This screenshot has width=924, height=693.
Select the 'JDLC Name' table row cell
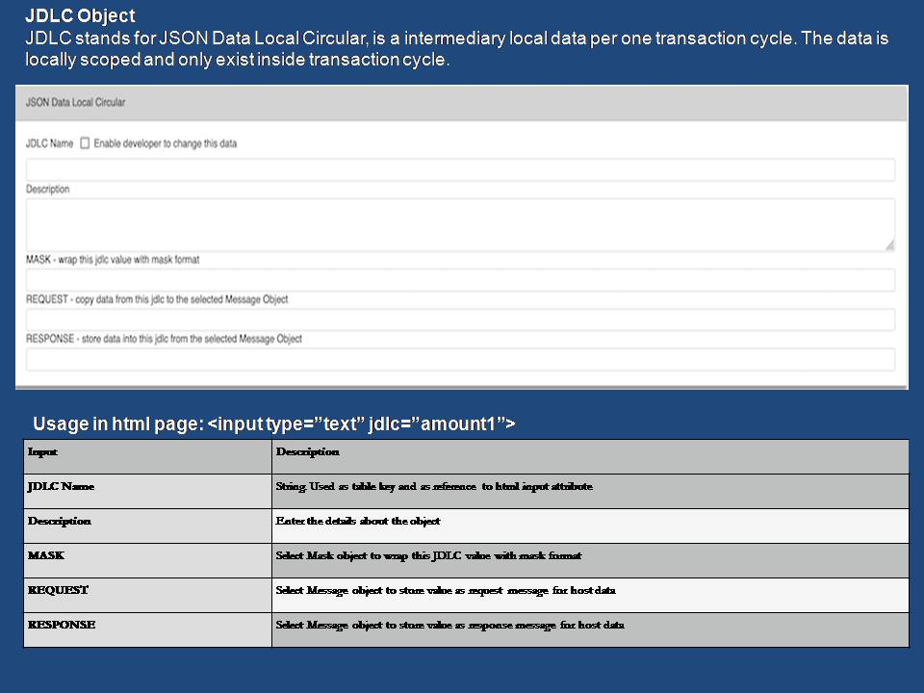click(61, 486)
